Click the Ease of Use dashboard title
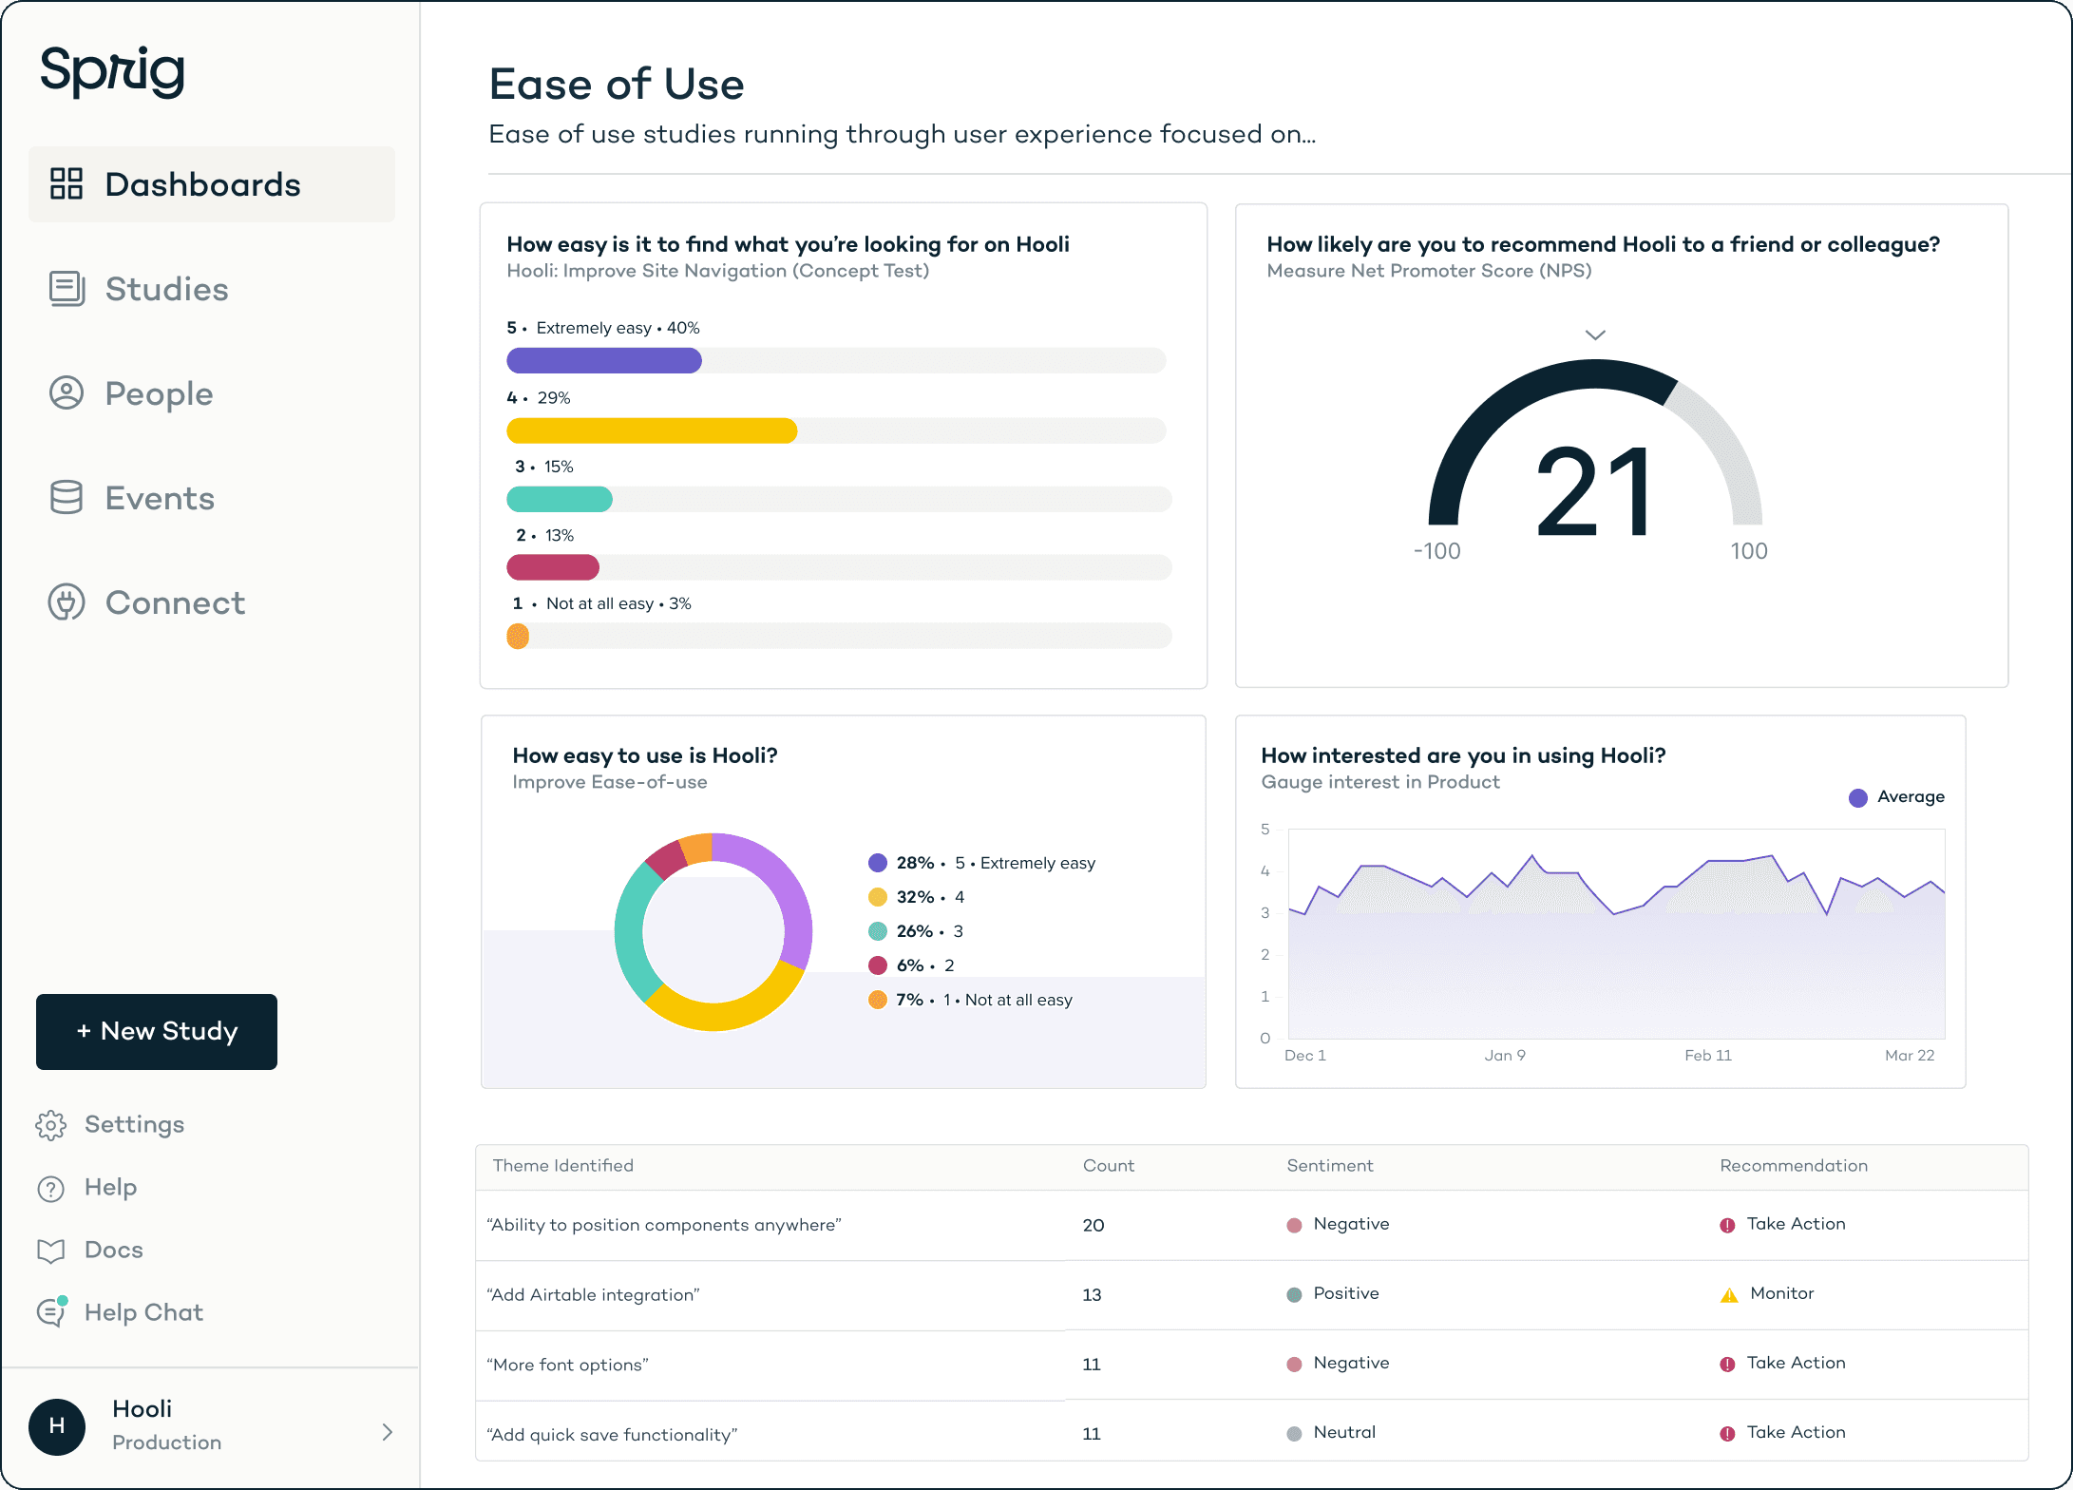This screenshot has width=2073, height=1490. click(x=617, y=84)
